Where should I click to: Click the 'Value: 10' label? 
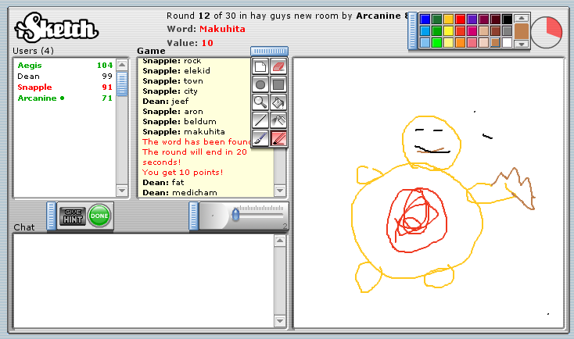(x=190, y=43)
